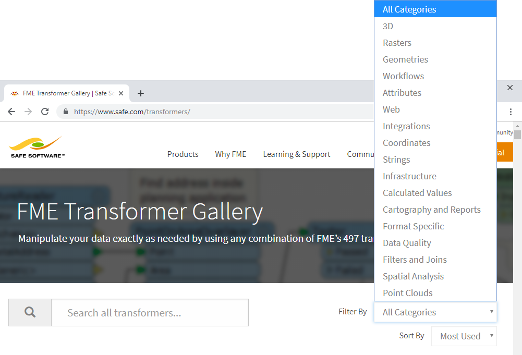Click the FME Transformer Gallery heading
Viewport: 522px width, 355px height.
click(x=140, y=212)
